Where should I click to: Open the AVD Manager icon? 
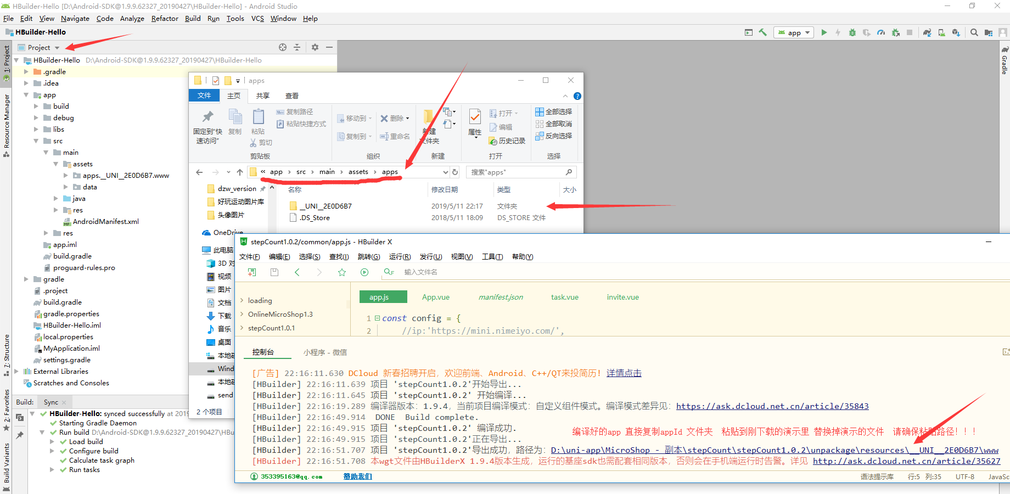(x=941, y=32)
